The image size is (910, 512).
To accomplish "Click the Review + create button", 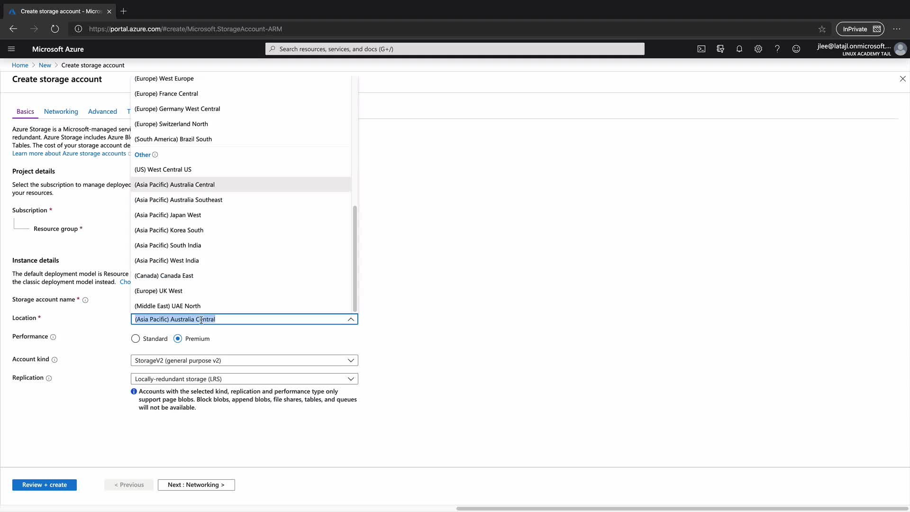I will [44, 485].
